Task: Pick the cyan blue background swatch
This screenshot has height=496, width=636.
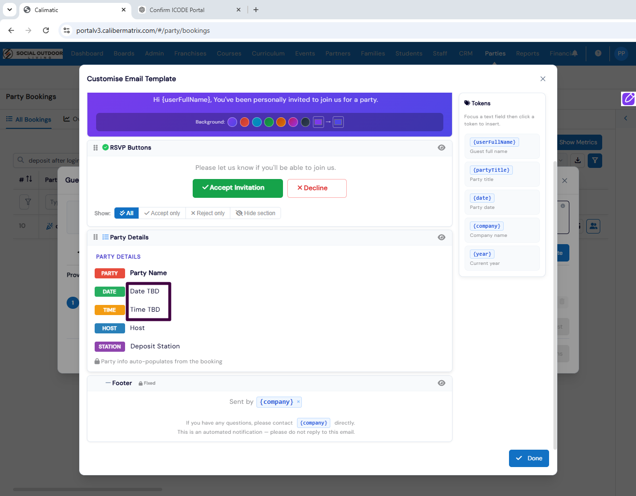Action: coord(257,122)
